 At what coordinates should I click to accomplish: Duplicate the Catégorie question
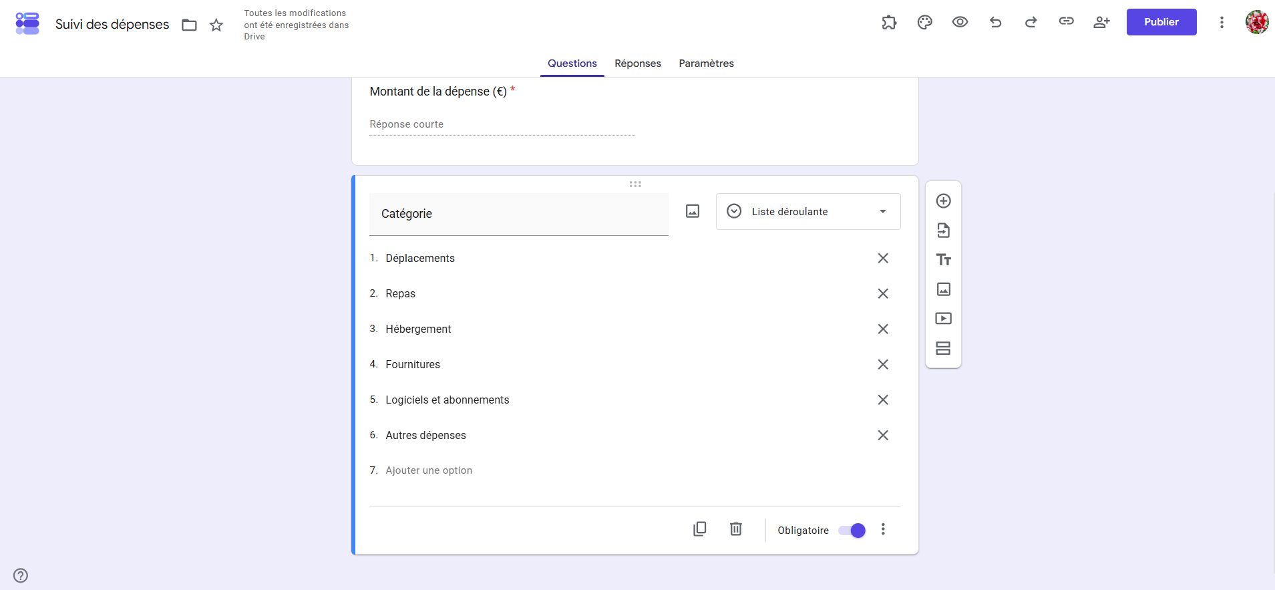tap(699, 529)
